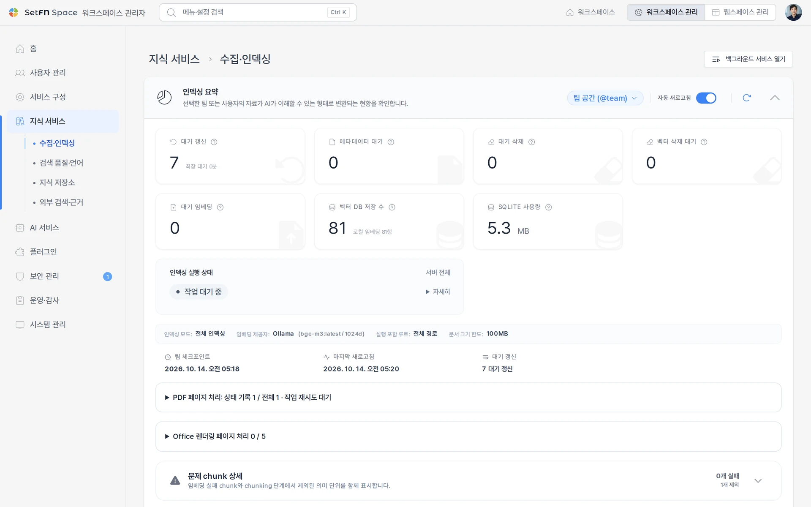
Task: Expand the 자세히 details disclosure
Action: tap(438, 292)
